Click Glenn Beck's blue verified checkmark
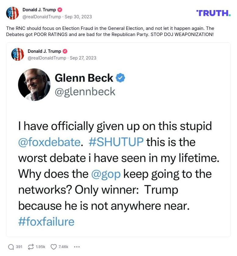Image resolution: width=237 pixels, height=256 pixels. (x=121, y=78)
